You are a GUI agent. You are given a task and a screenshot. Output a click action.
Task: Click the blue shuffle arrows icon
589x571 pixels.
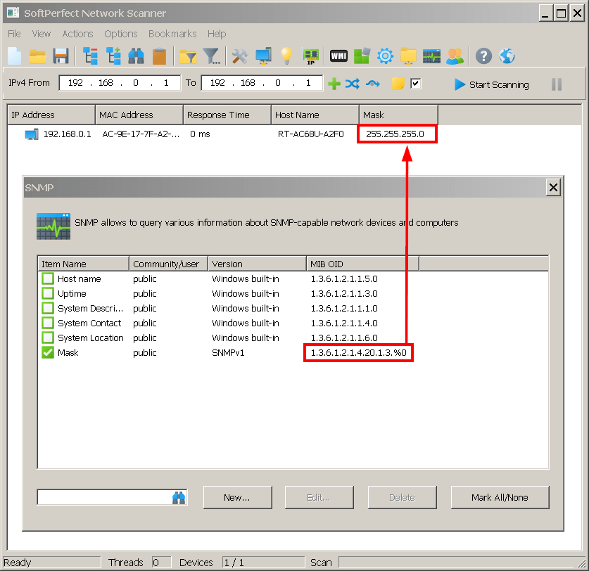coord(353,84)
